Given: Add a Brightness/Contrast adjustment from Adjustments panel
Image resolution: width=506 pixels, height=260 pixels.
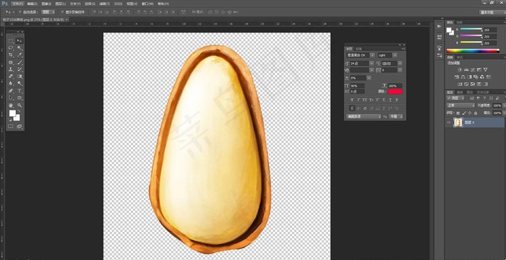Looking at the screenshot, I should 460,69.
